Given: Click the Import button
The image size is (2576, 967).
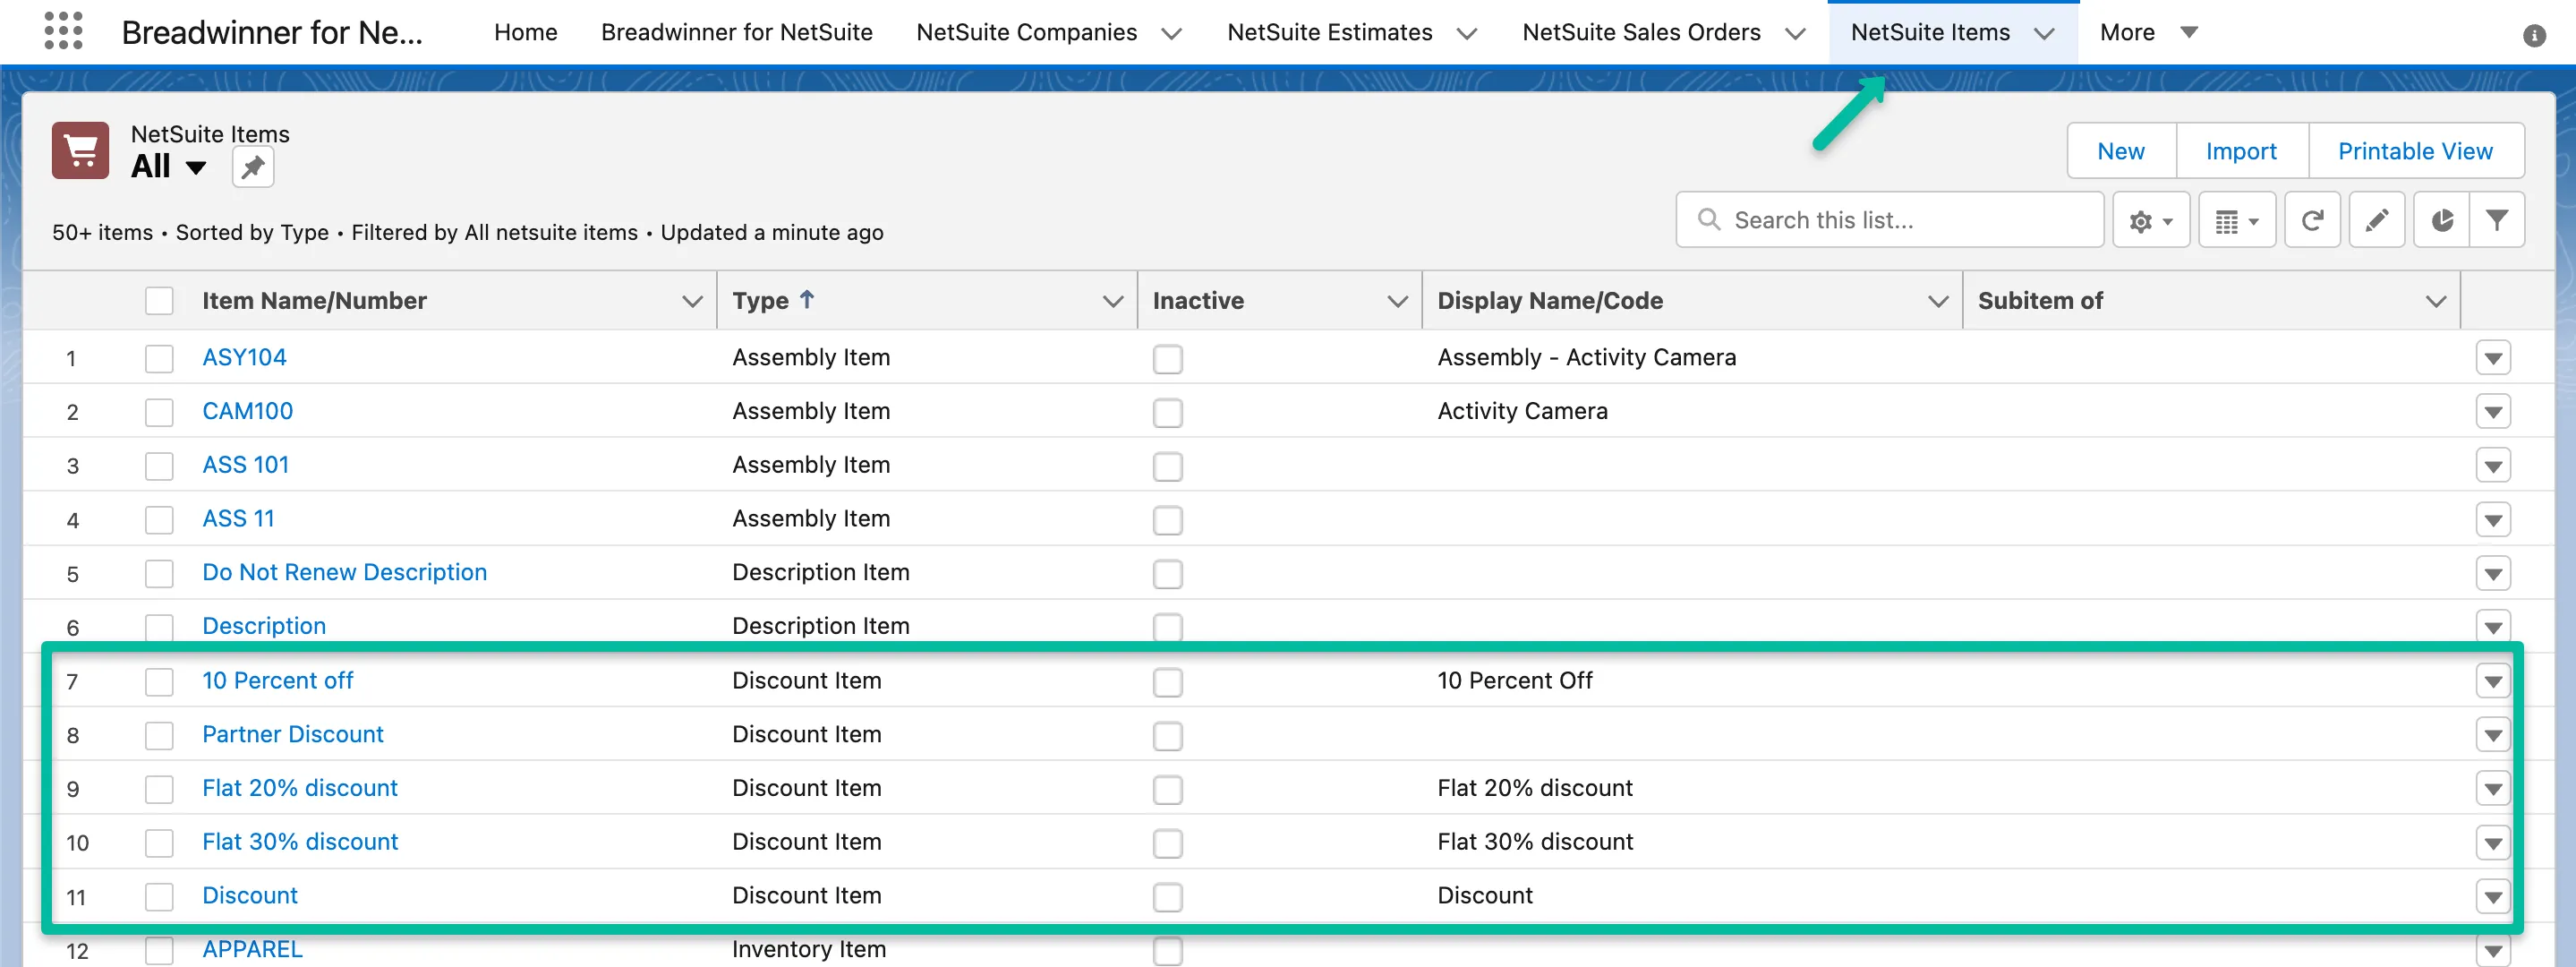Looking at the screenshot, I should click(2241, 151).
